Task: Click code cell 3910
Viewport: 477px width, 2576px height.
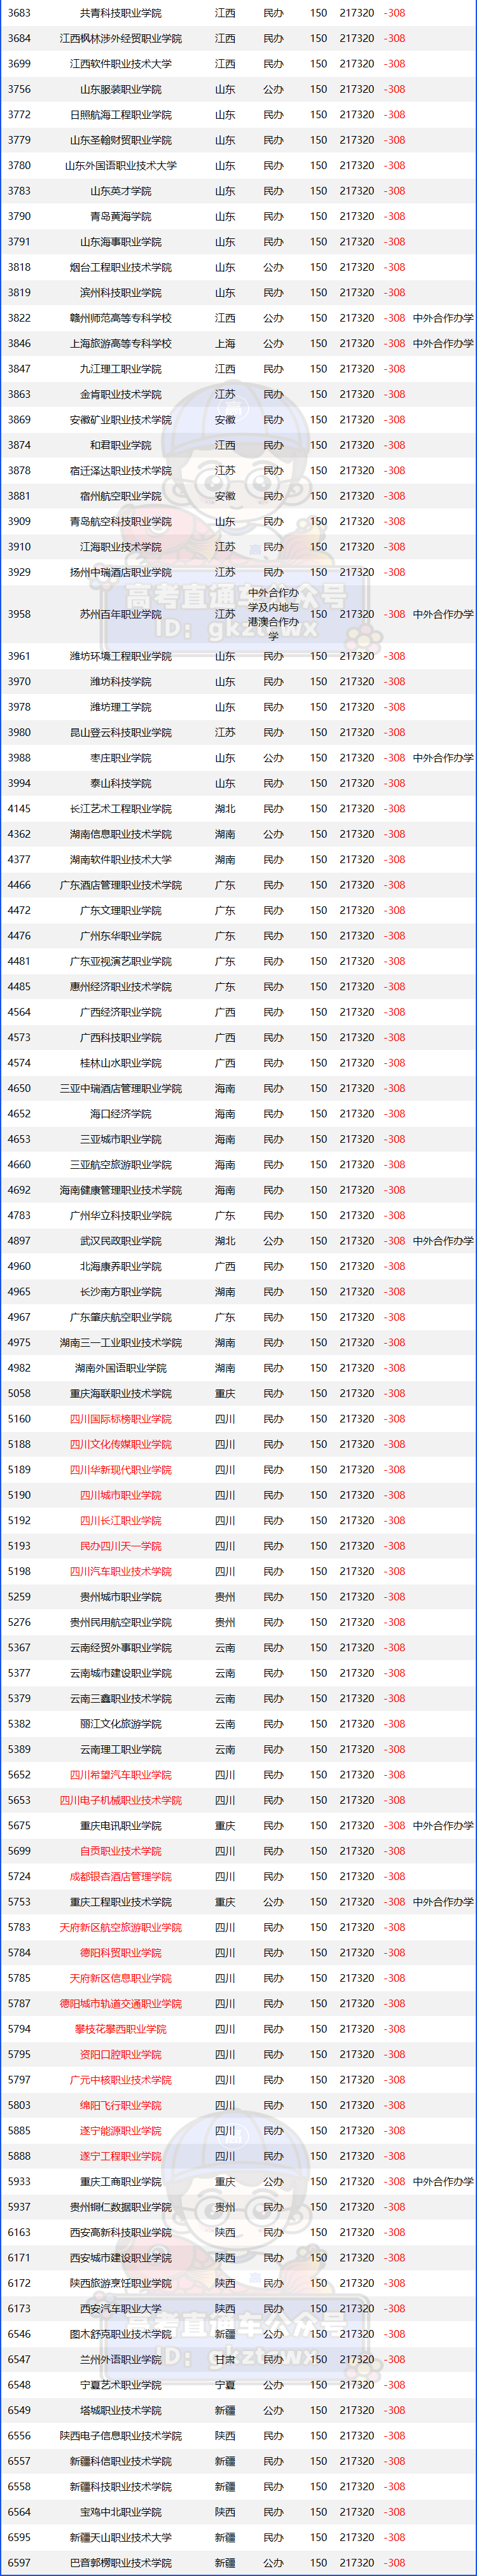Action: 19,547
